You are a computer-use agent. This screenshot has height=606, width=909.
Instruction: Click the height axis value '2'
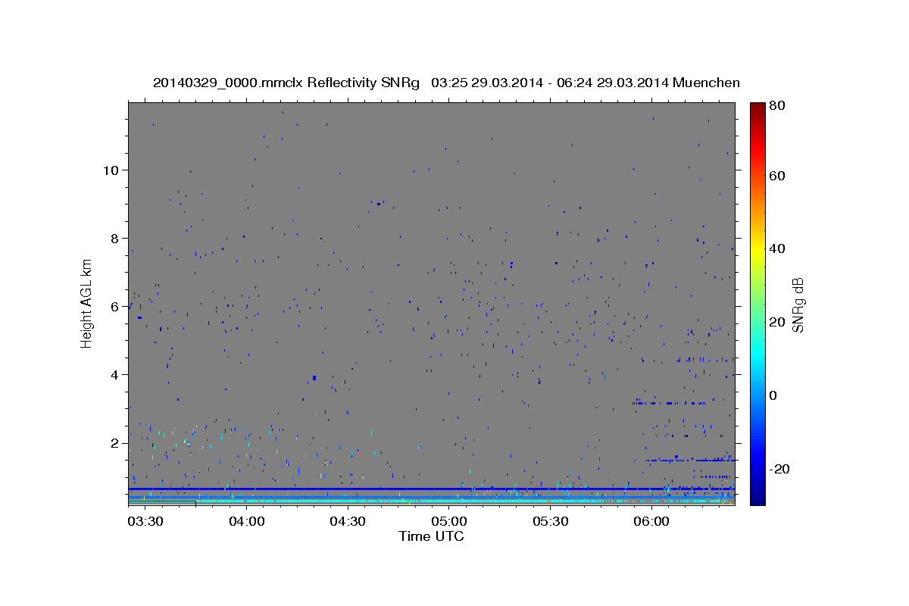click(x=114, y=442)
